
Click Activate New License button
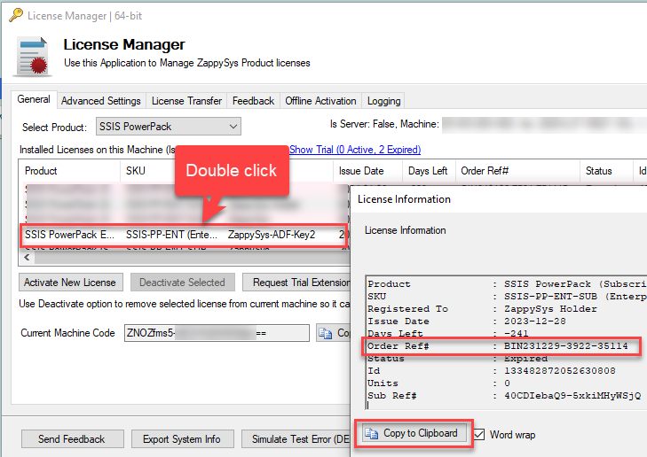(x=71, y=283)
